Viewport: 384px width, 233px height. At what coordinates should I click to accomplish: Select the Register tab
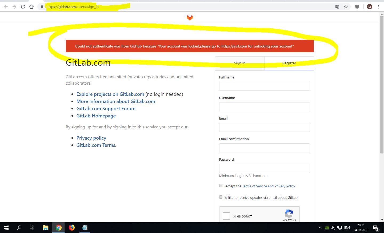point(289,63)
